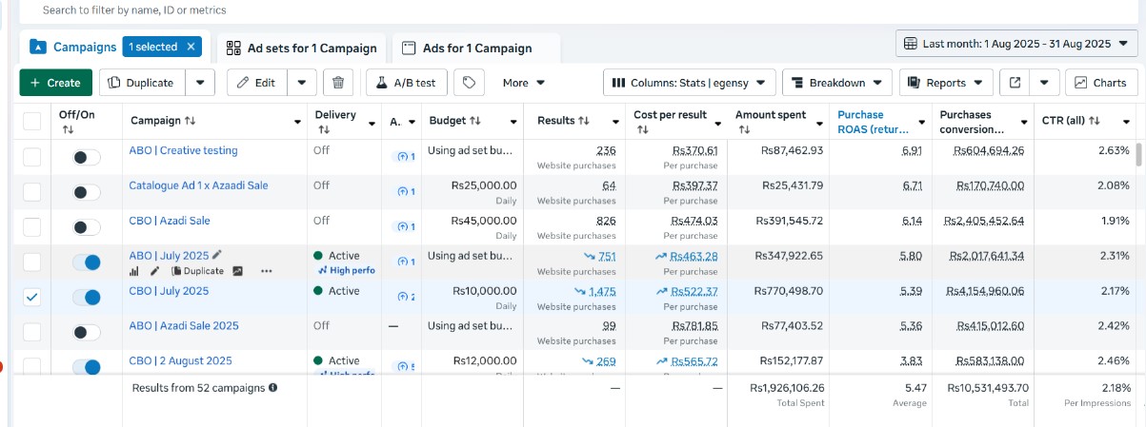Switch to Ad sets for 1 Campaign tab
The image size is (1146, 427).
302,48
